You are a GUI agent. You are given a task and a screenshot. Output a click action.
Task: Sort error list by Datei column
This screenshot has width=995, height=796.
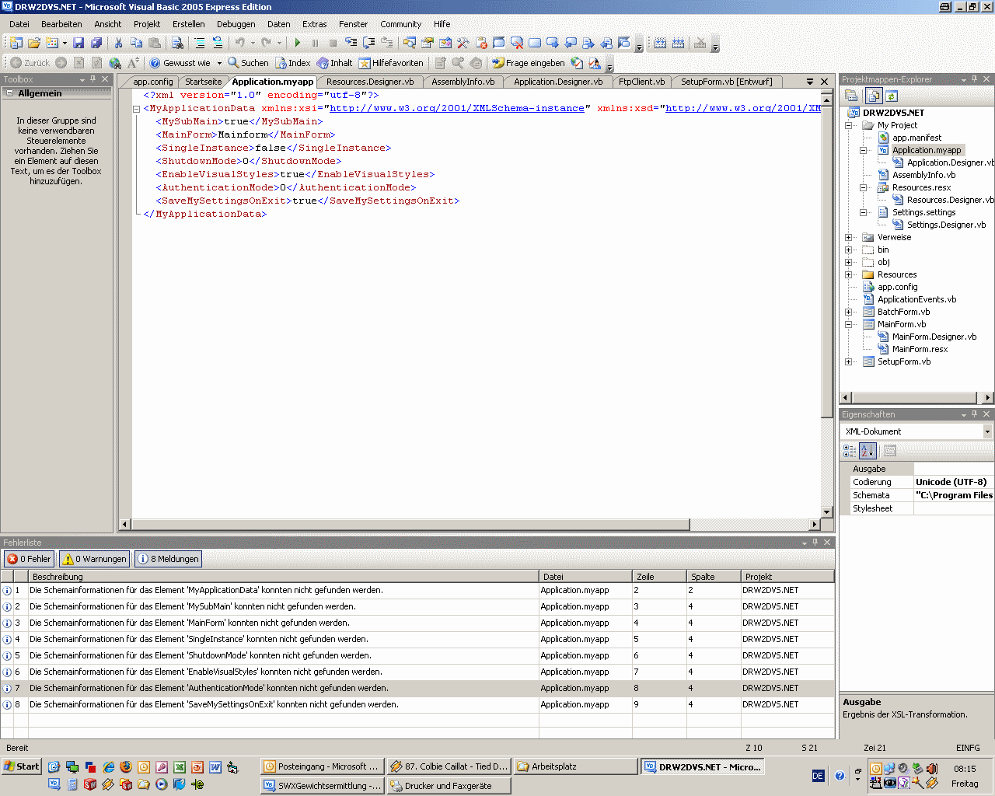[585, 577]
